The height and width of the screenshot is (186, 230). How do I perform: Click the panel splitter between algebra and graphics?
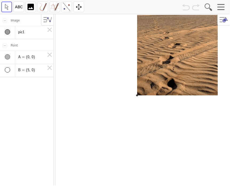54,100
